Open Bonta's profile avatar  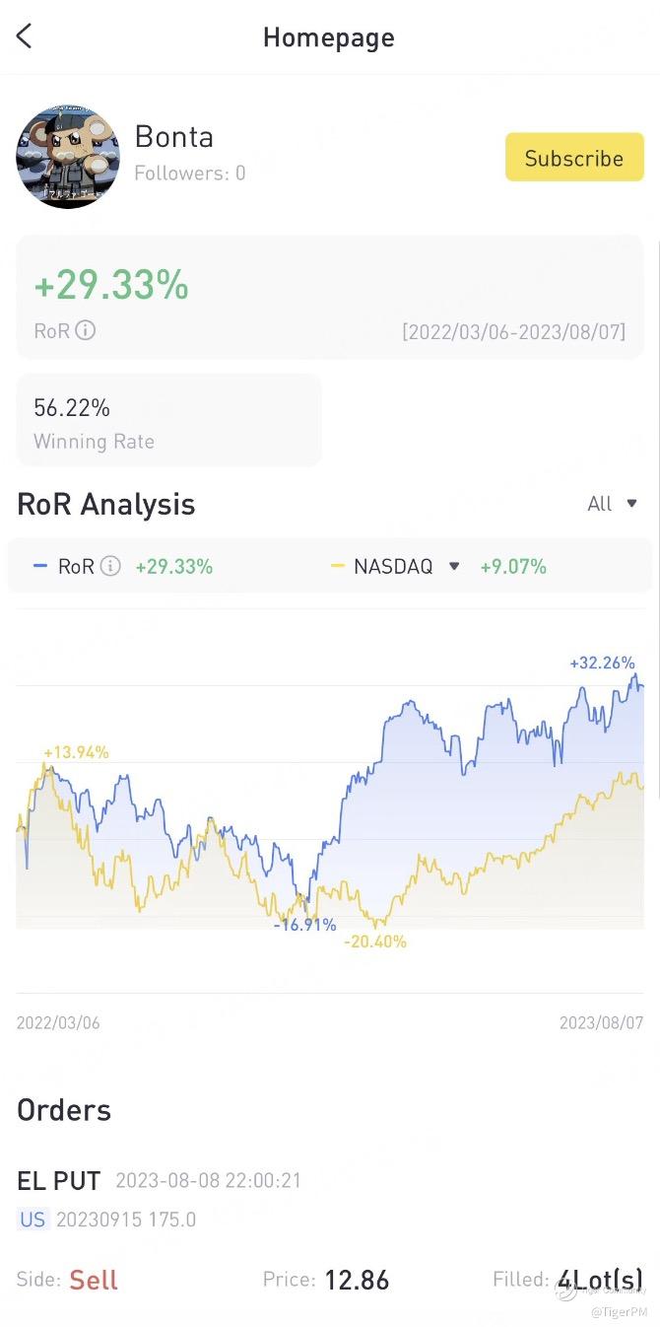point(67,156)
